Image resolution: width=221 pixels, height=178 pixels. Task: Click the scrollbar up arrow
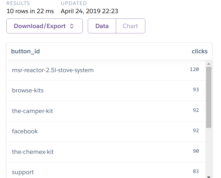click(x=209, y=64)
